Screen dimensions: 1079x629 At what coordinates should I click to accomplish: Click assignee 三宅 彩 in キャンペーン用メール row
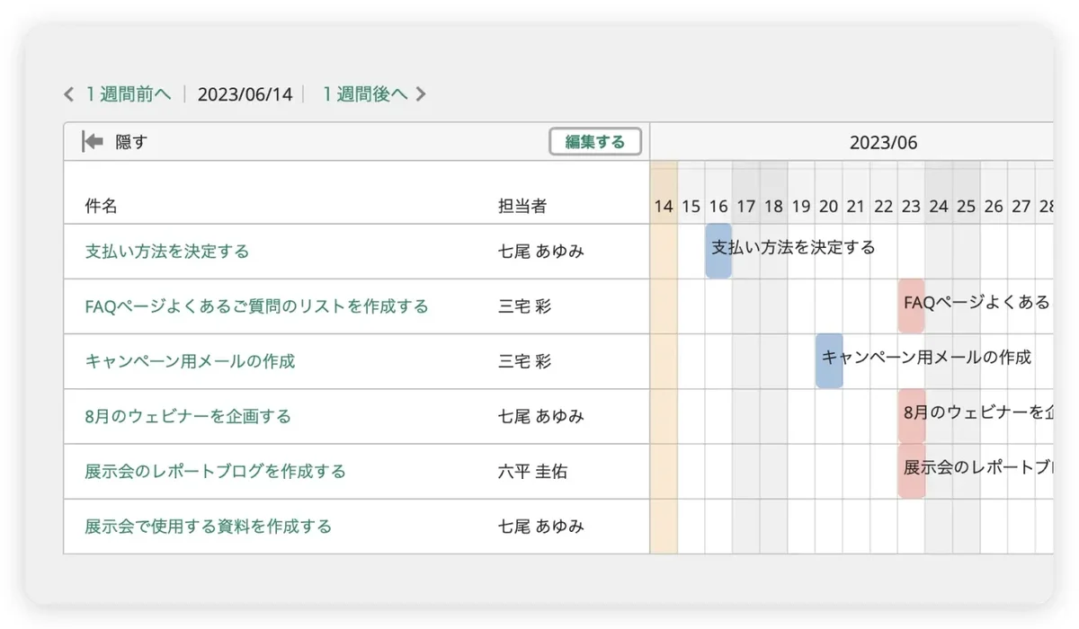click(x=524, y=361)
